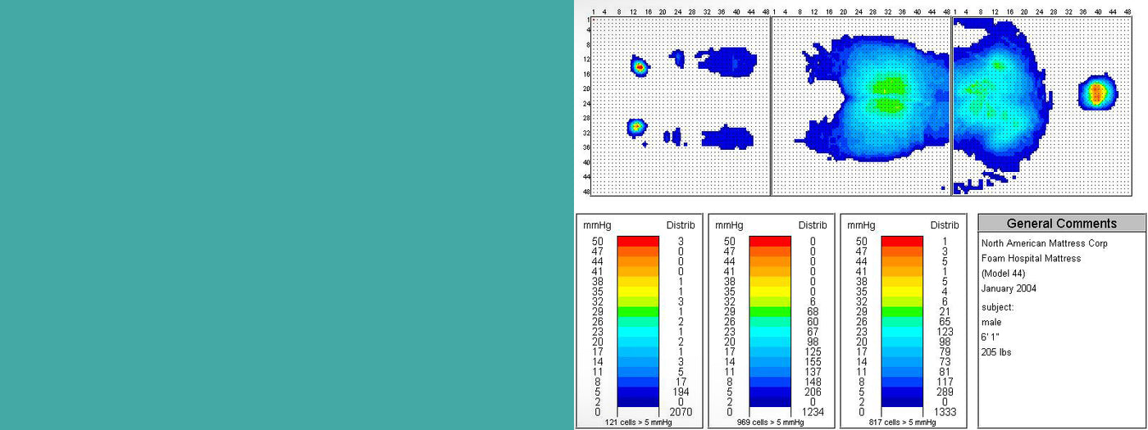Screen dimensions: 1148x430
Task: Pick the dark blue 5 mmHg swatch in third legend
Action: [x=902, y=392]
